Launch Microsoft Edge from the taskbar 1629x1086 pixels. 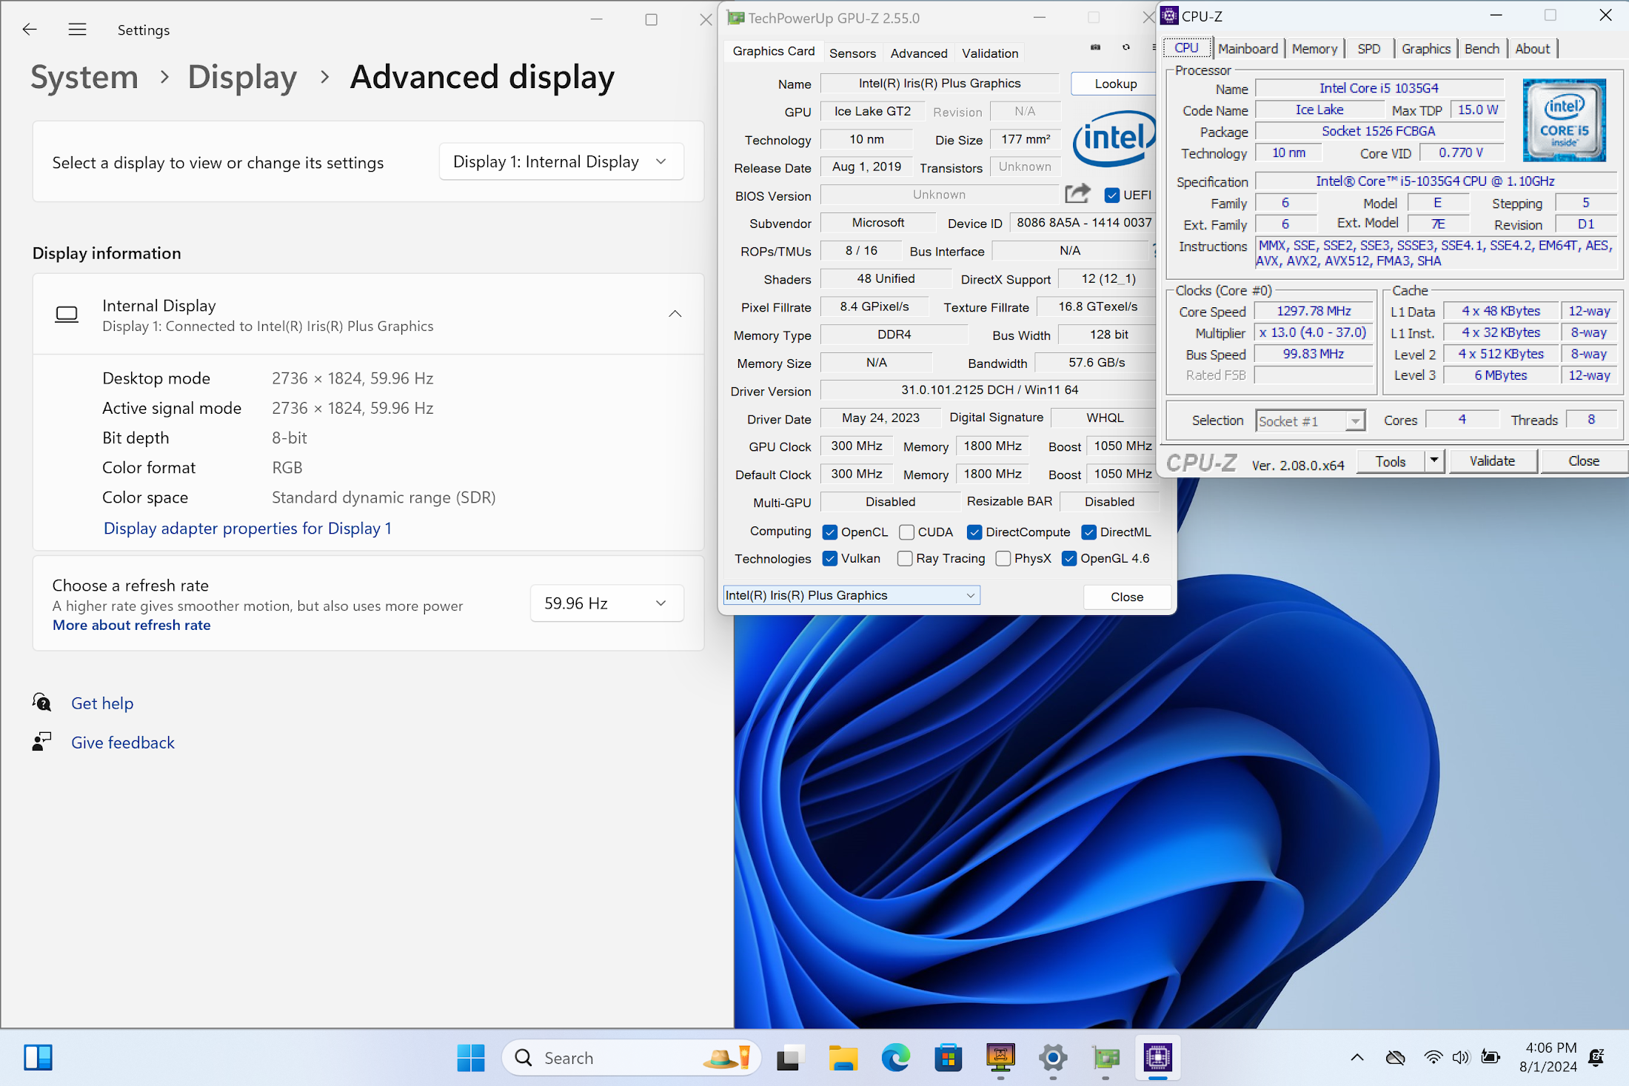[x=895, y=1058]
